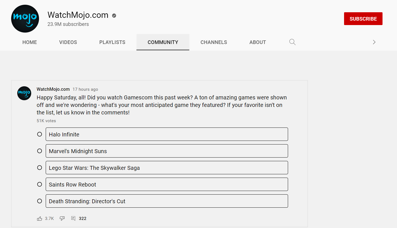
Task: Dislike the post with thumbs-down icon
Action: [62, 219]
